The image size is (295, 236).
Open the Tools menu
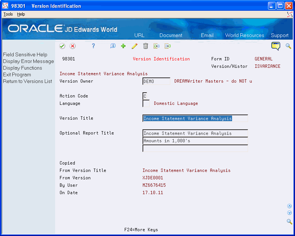(x=8, y=14)
